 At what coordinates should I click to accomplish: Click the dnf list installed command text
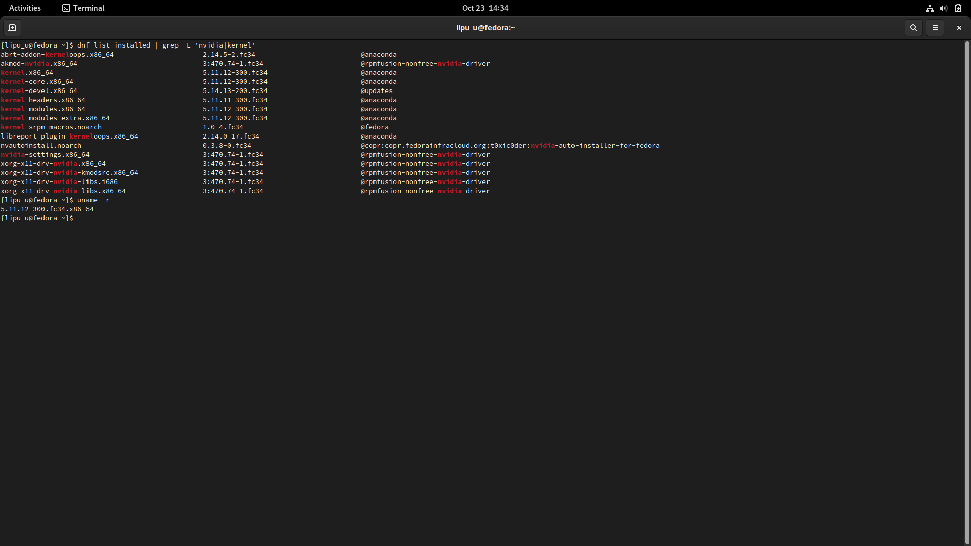[166, 45]
